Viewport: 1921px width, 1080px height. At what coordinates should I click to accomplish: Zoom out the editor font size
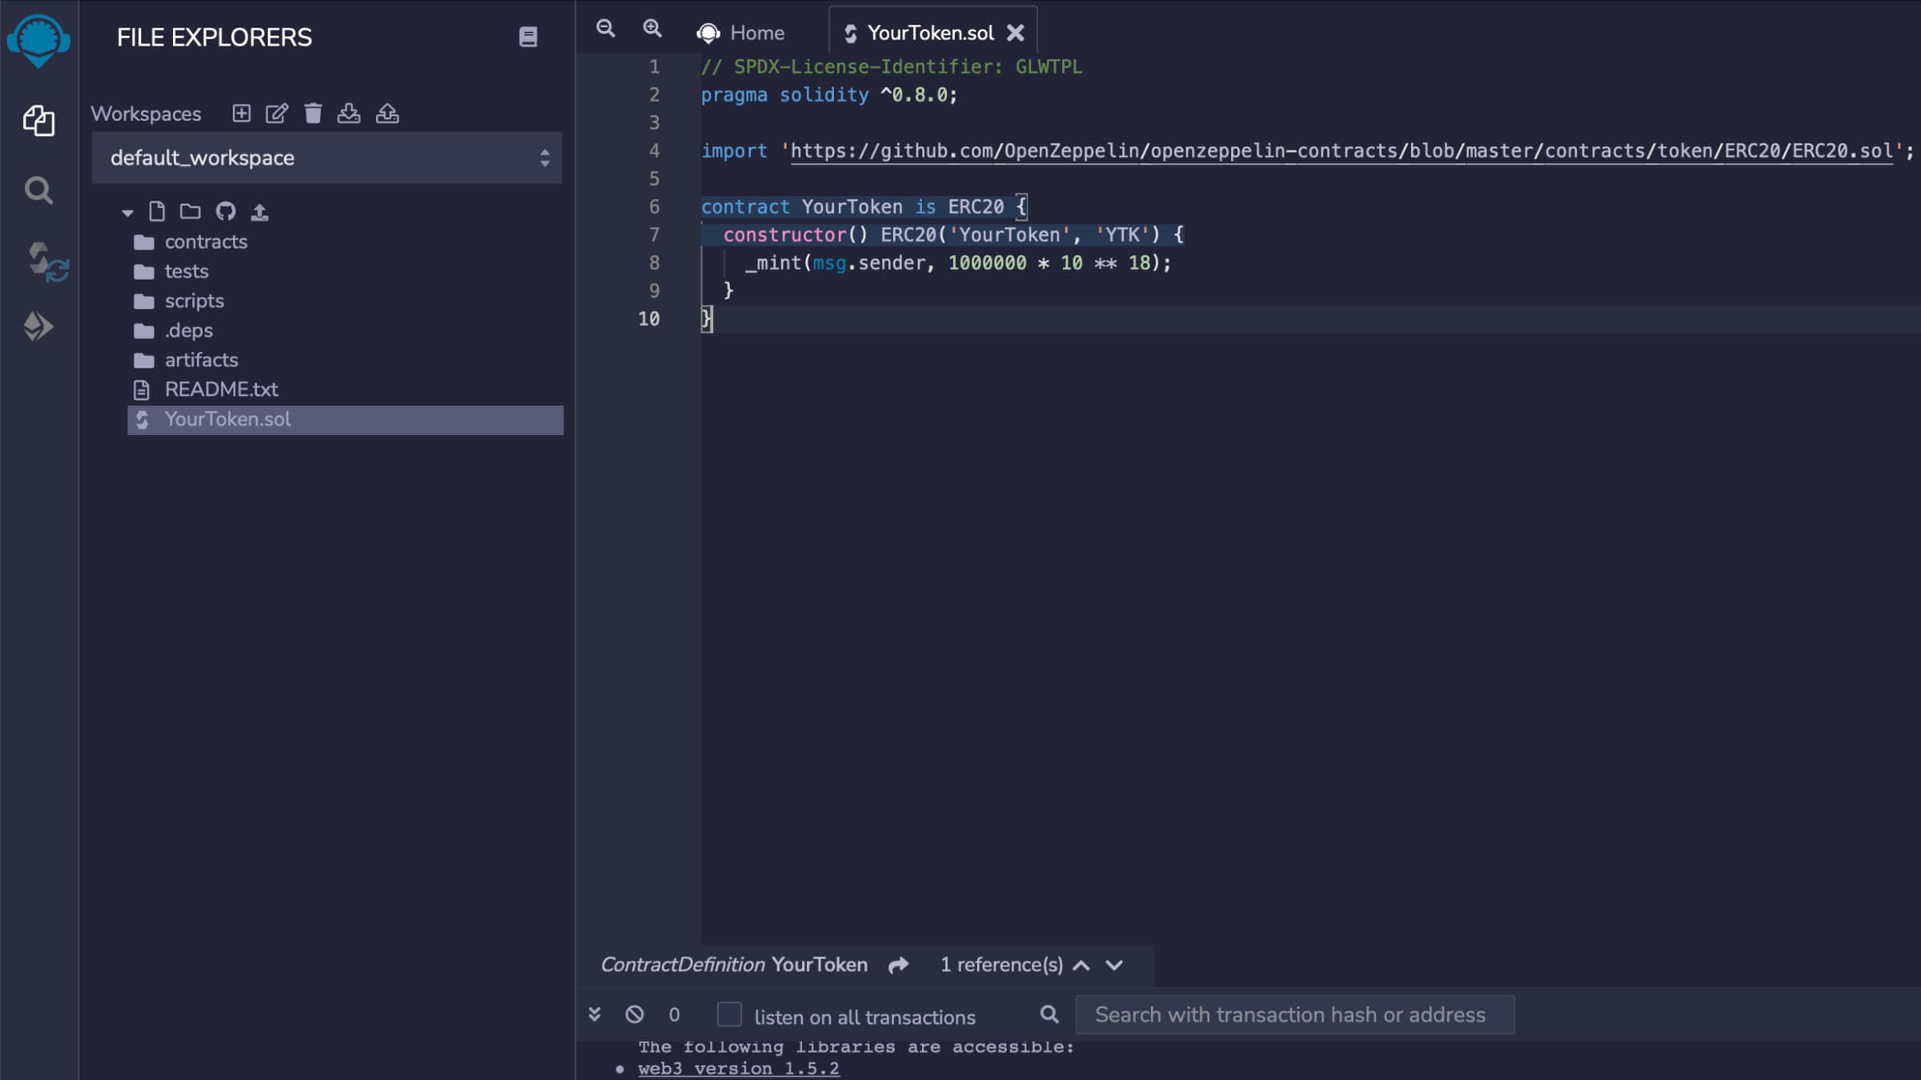[605, 29]
